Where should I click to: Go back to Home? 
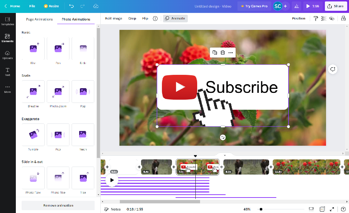[x=13, y=6]
